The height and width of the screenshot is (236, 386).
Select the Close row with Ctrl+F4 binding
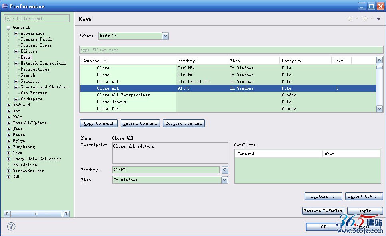click(x=228, y=68)
